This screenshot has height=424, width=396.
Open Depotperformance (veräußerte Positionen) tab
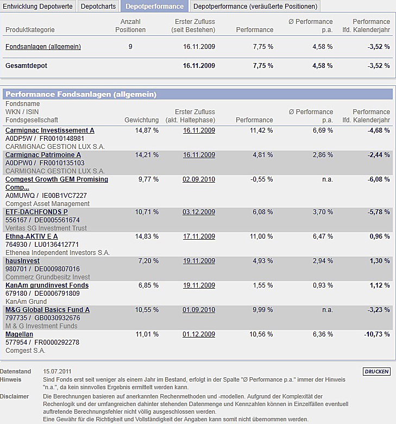[255, 6]
